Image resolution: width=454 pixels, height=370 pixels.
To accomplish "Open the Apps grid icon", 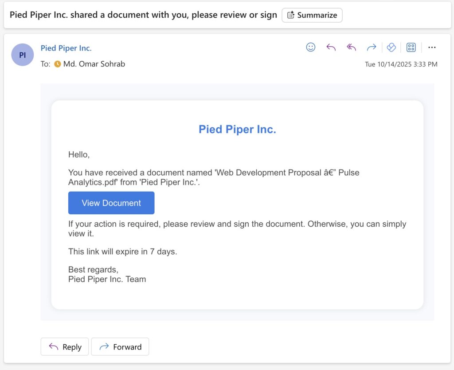I will point(411,47).
